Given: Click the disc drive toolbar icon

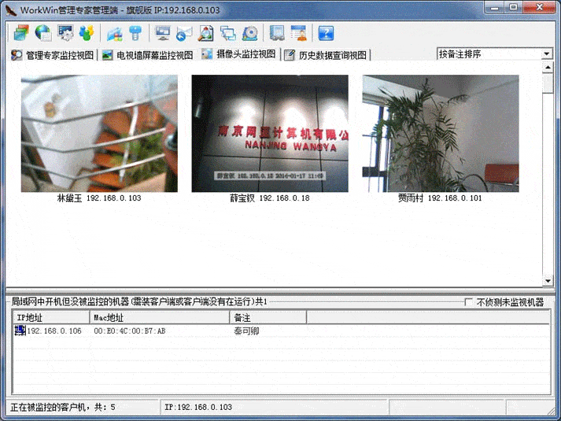Looking at the screenshot, I should tap(249, 33).
